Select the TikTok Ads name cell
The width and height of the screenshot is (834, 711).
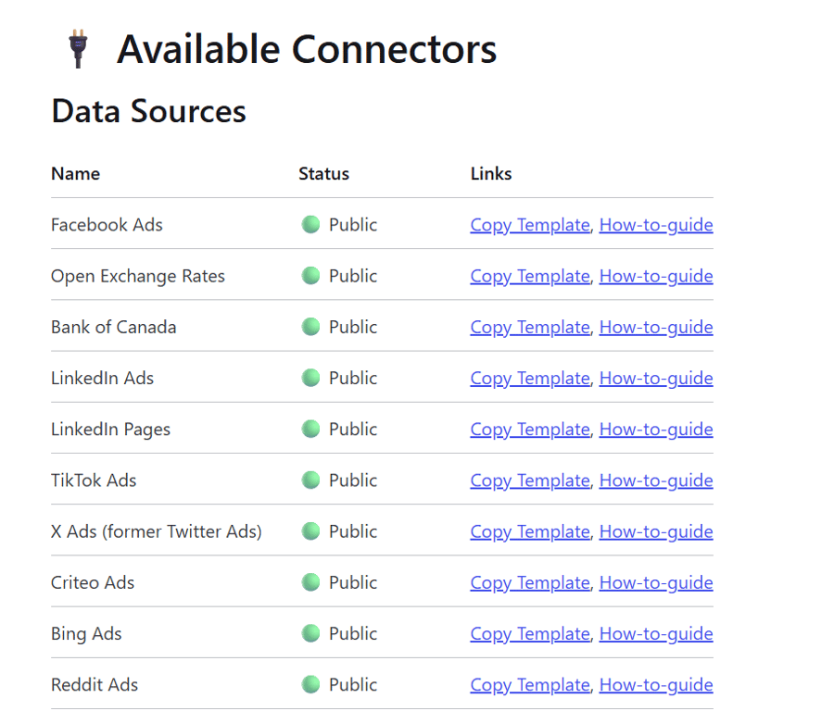click(94, 480)
